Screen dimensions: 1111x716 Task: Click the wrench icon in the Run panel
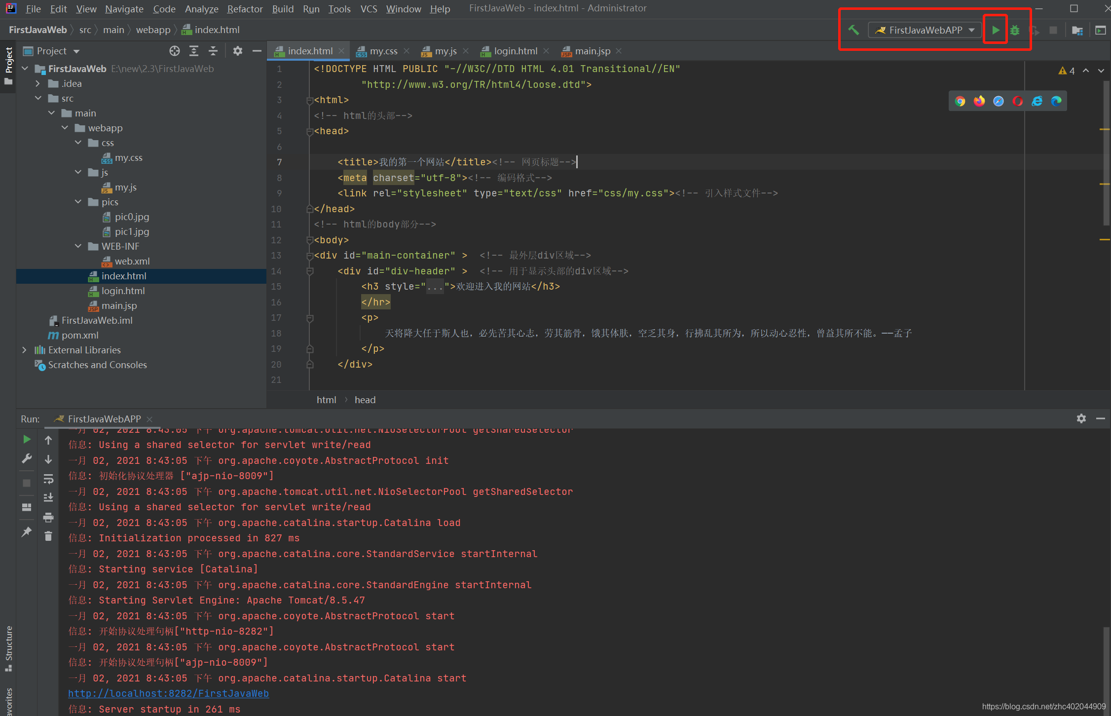click(27, 458)
